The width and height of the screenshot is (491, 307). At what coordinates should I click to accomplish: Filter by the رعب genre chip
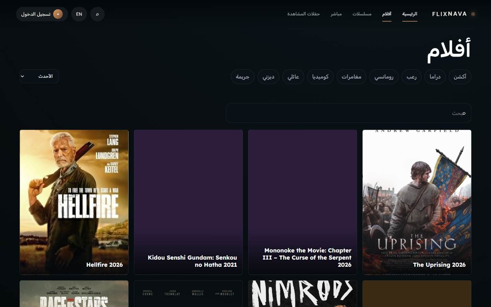(x=412, y=77)
